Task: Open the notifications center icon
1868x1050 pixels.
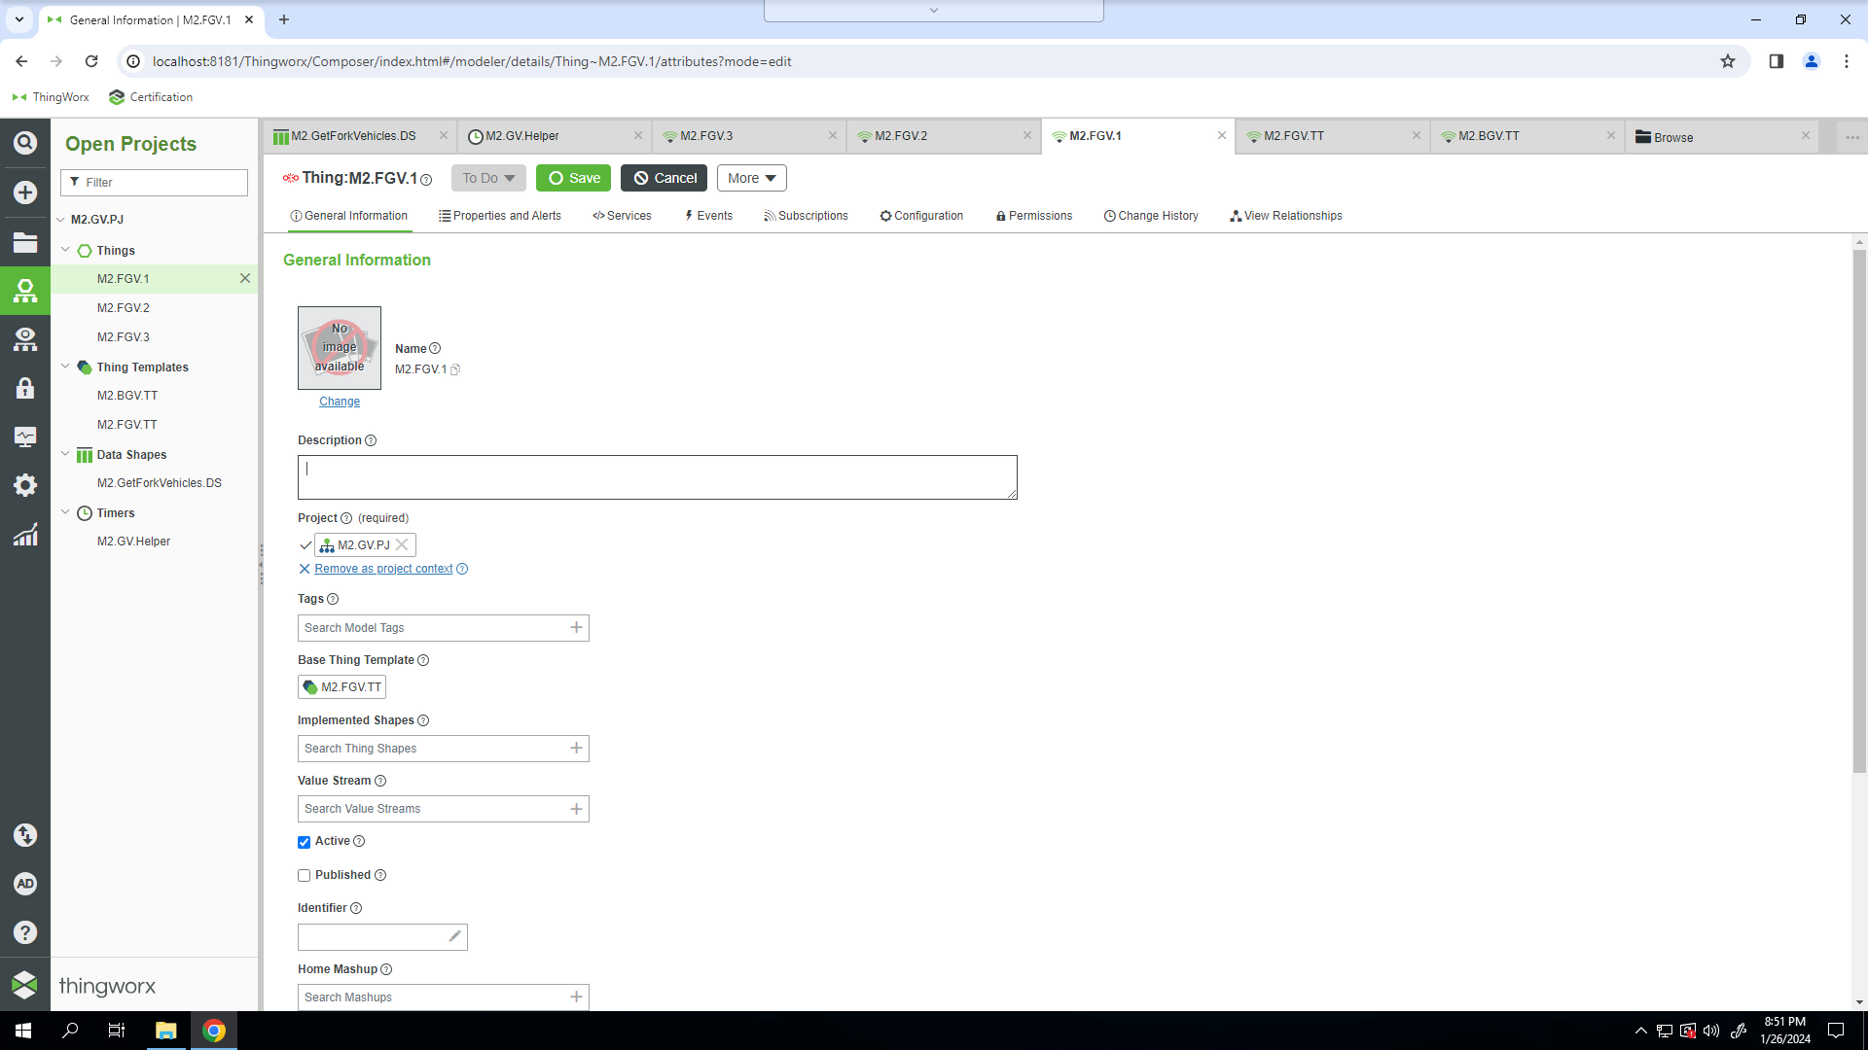Action: [x=1836, y=1031]
